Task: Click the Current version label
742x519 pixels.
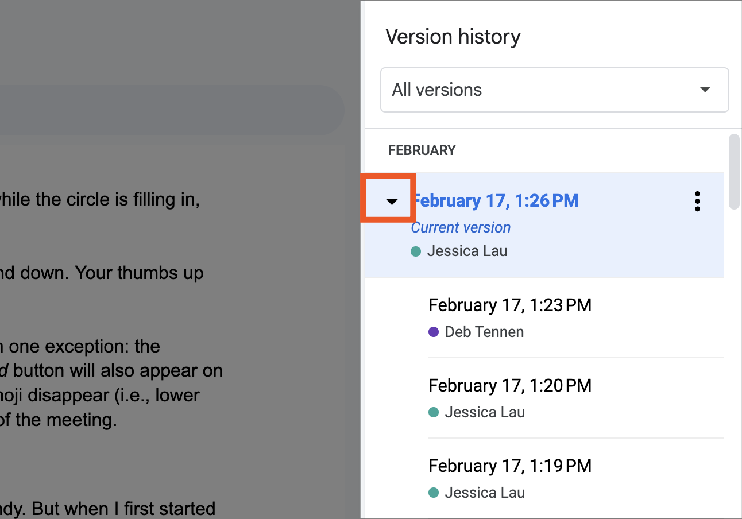Action: click(x=460, y=227)
